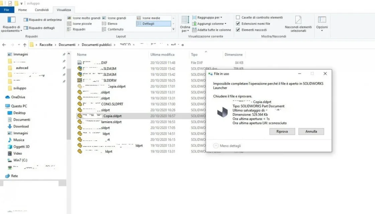The width and height of the screenshot is (375, 214).
Task: Open the File ribbon tab
Action: [x=7, y=10]
